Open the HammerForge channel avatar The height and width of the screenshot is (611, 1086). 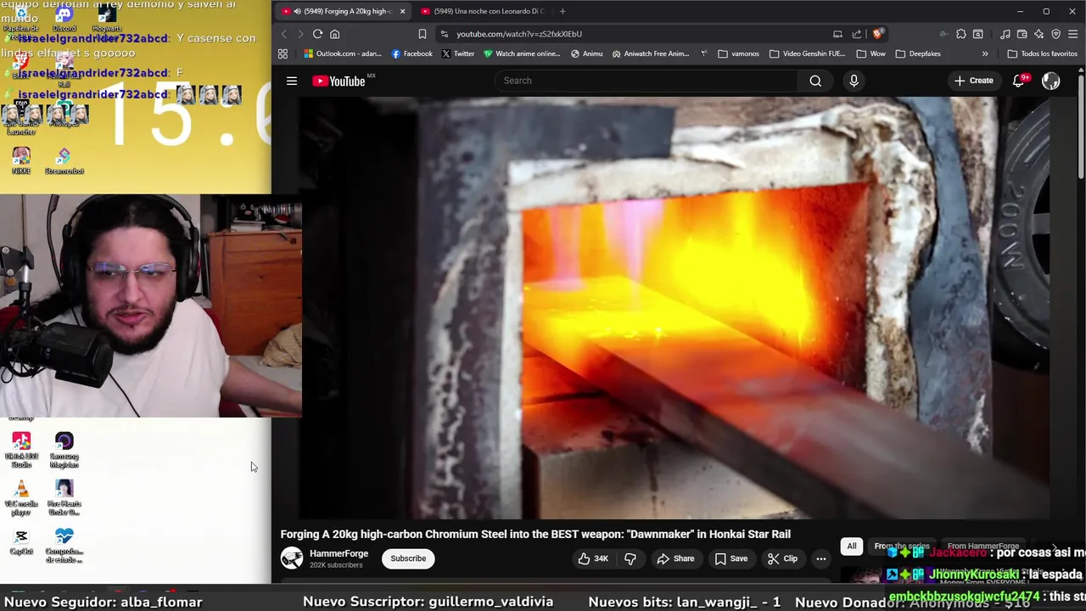click(292, 558)
